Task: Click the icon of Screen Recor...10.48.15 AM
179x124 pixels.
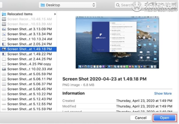Action: [4, 19]
